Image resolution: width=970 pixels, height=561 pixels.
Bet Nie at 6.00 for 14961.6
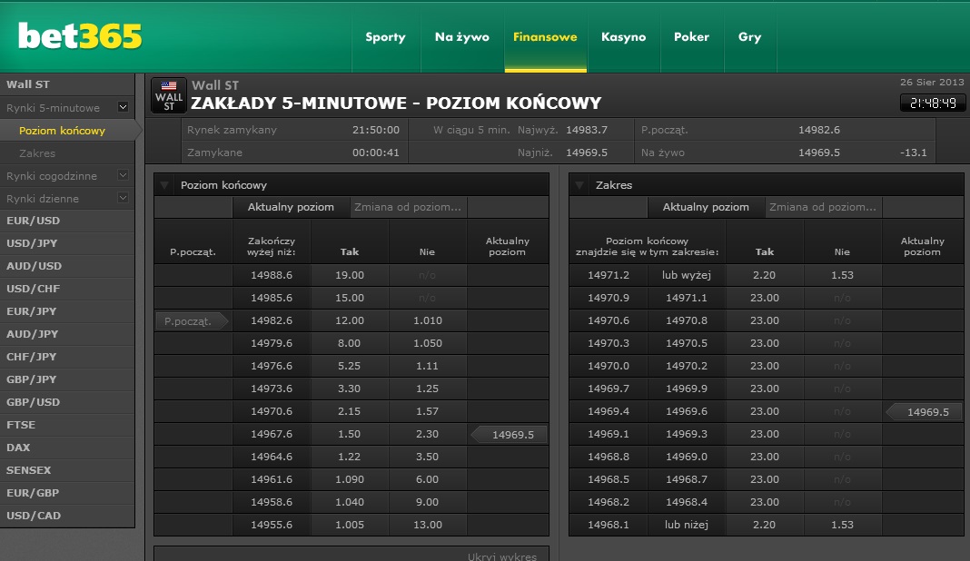click(428, 479)
